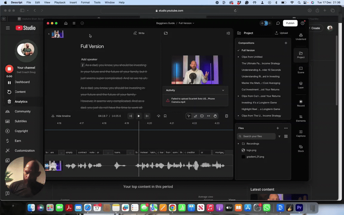Open The Ultimate Pa... Income Strategy composition
Image resolution: width=344 pixels, height=215 pixels.
[x=261, y=63]
